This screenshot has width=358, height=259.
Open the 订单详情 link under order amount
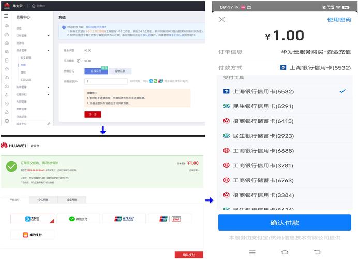pos(194,170)
